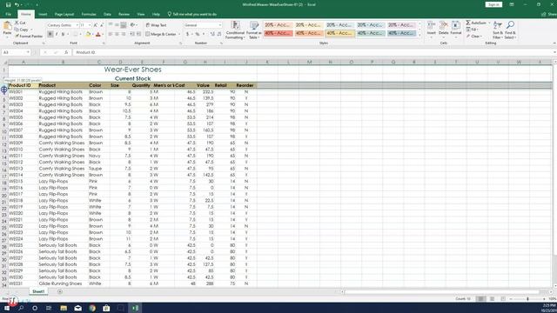
Task: Click the Insert cells icon
Action: click(x=432, y=25)
